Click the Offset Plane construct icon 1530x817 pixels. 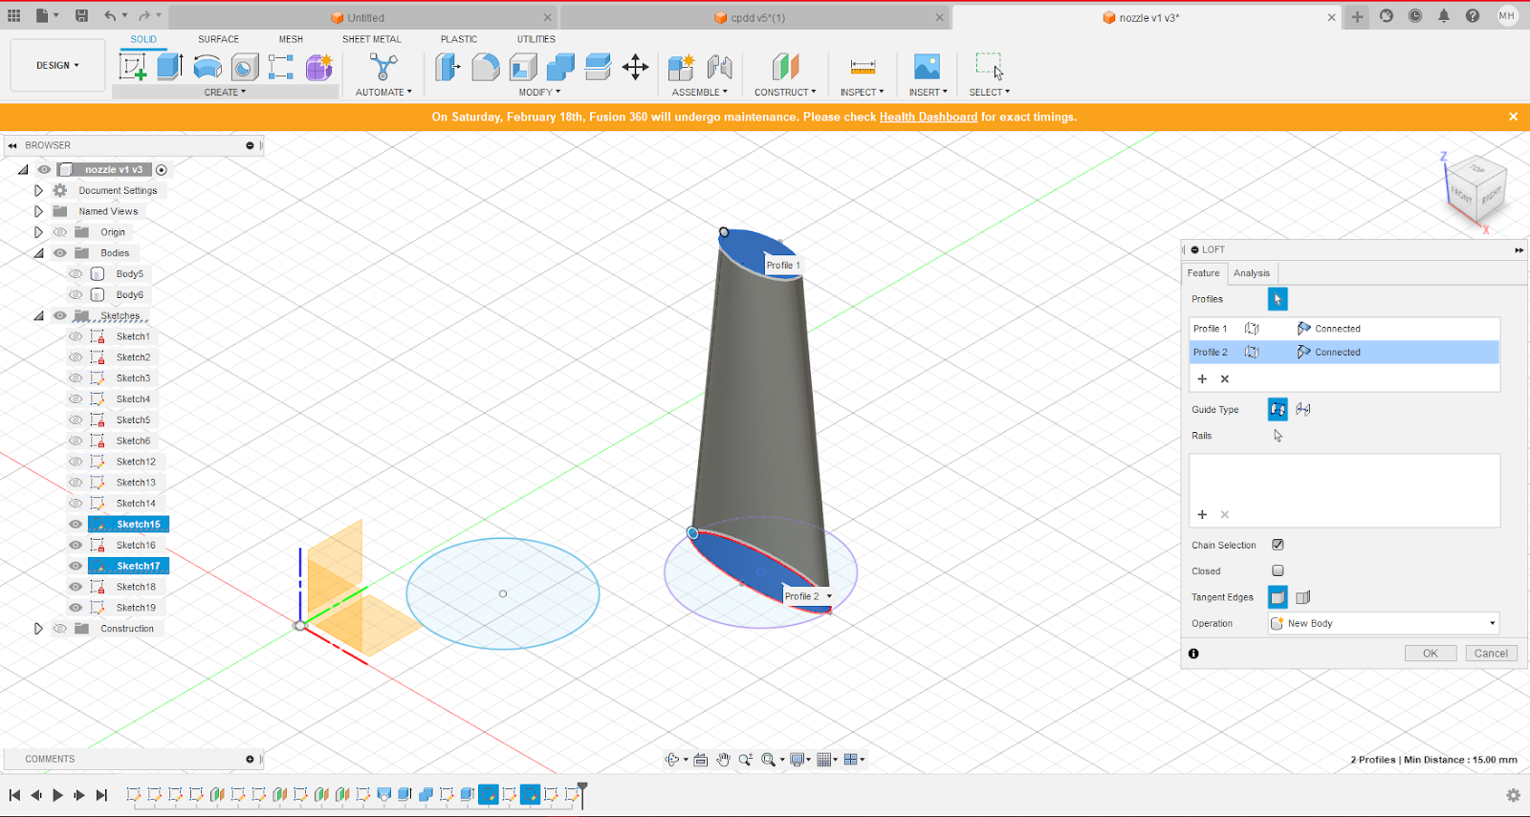click(785, 67)
